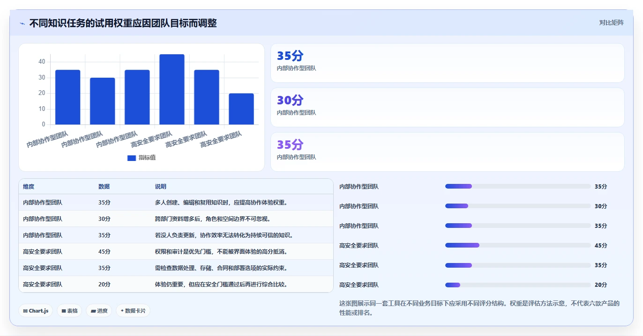Open the purple 35分 data card
Viewport: 643px width, 336px height.
448,152
